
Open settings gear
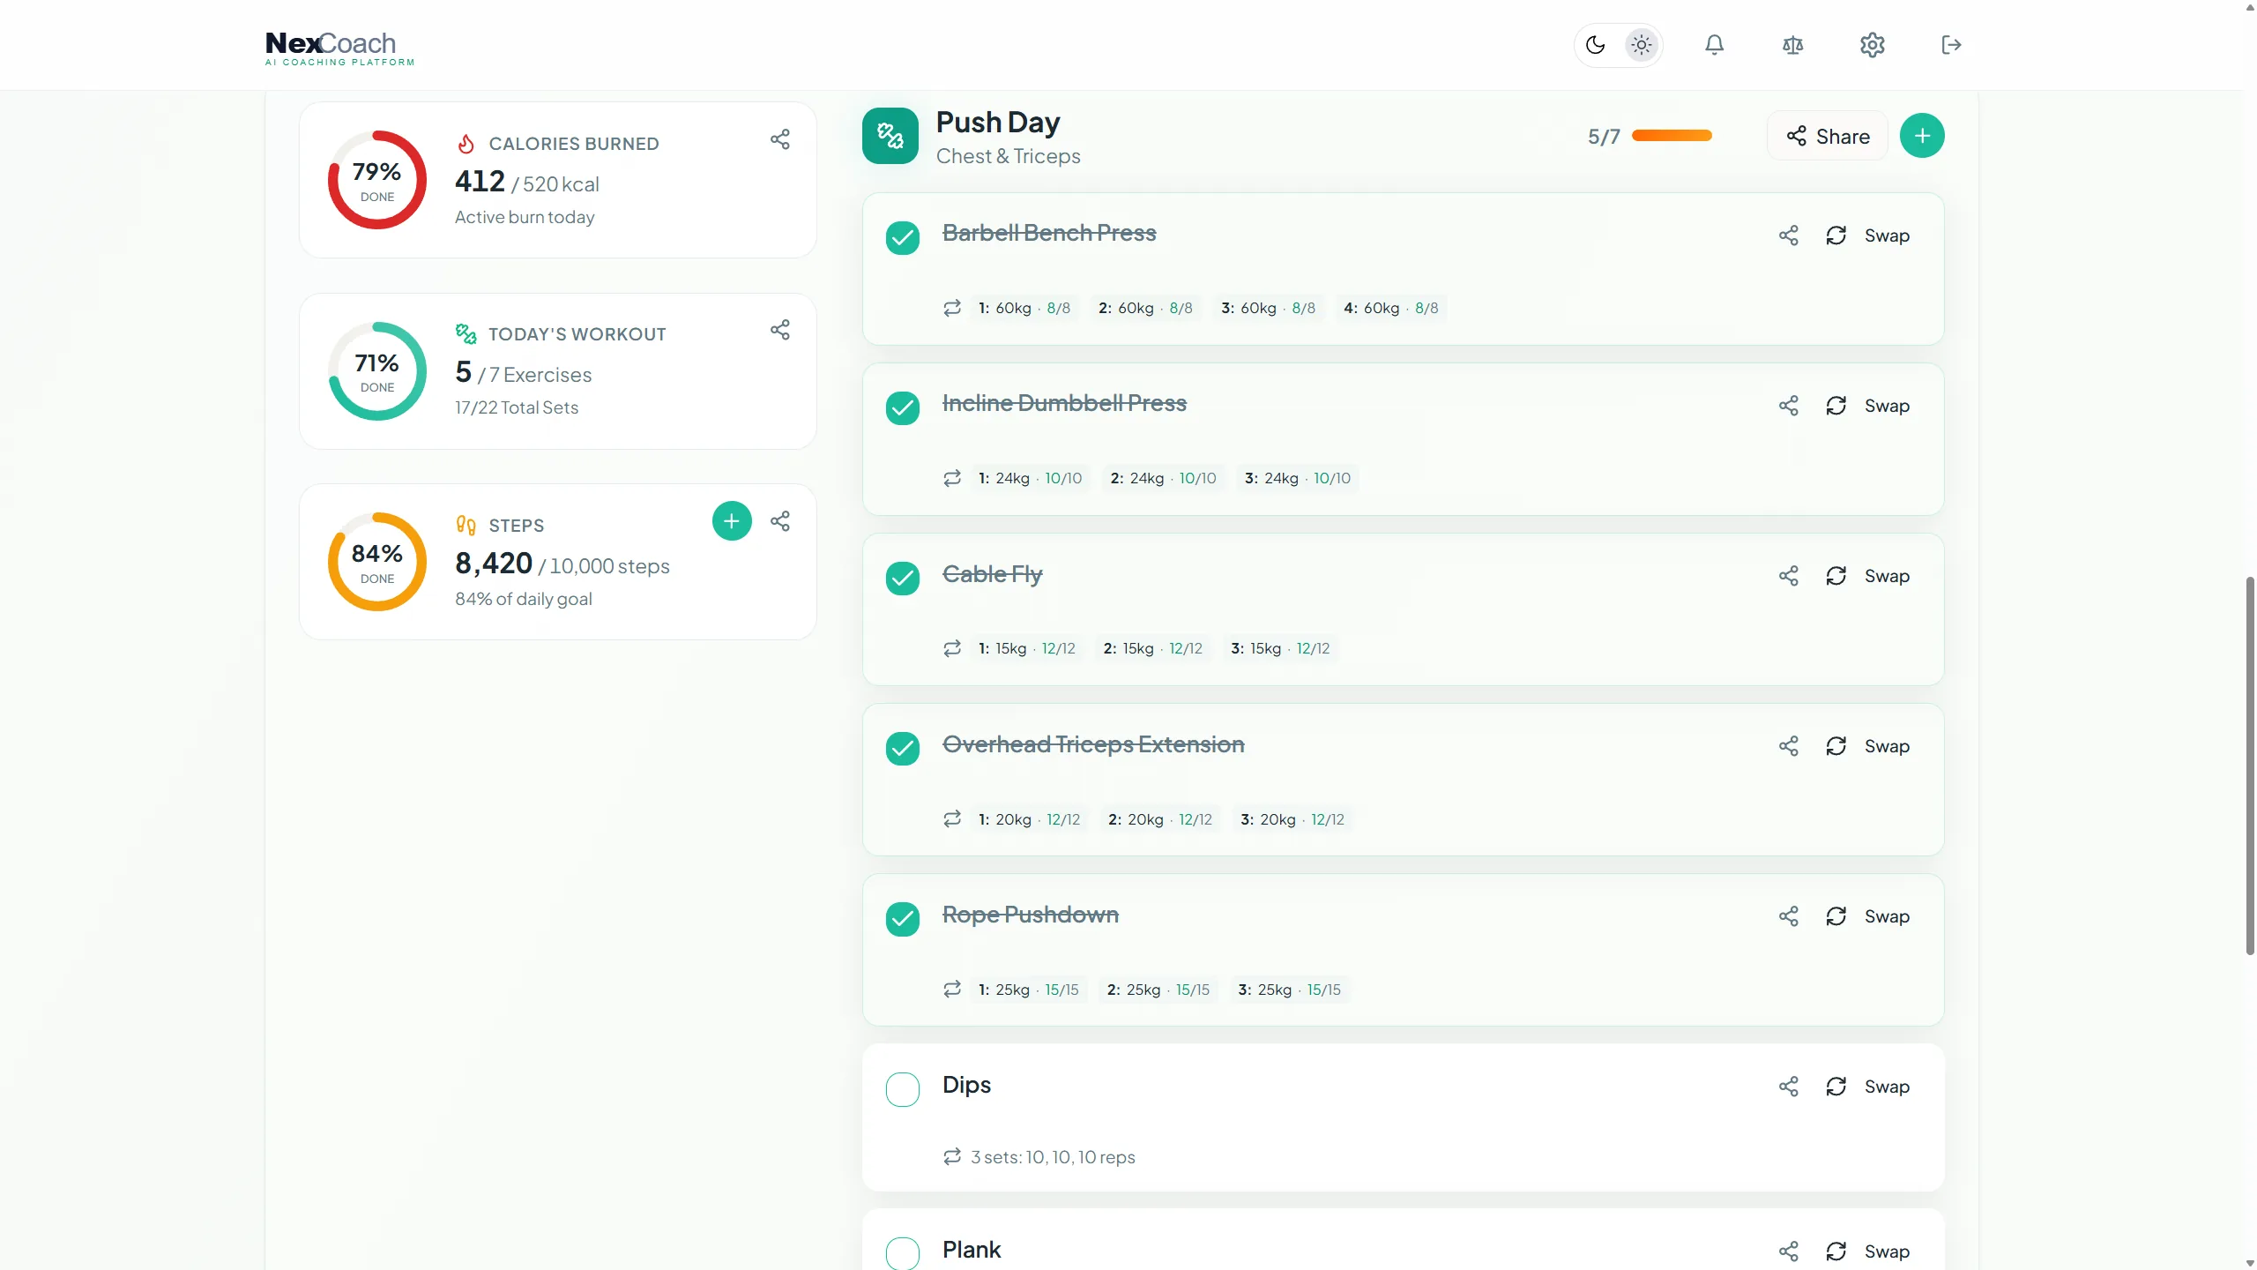click(1872, 45)
